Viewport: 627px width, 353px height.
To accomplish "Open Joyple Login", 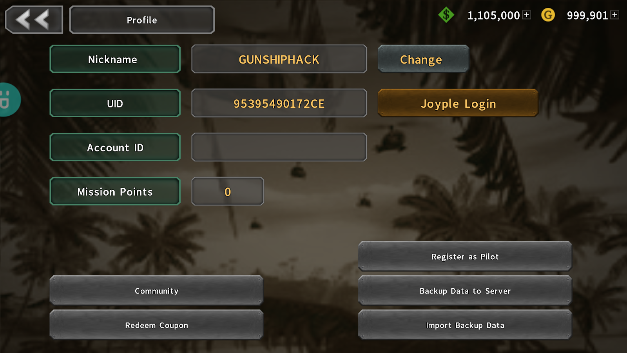I will click(x=458, y=103).
